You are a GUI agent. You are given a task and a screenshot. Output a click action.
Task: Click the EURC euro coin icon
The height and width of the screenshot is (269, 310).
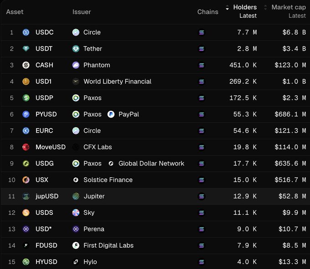(26, 131)
